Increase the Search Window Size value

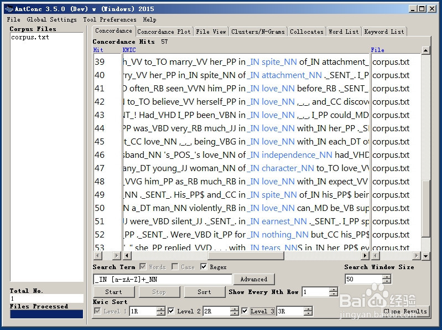point(387,277)
